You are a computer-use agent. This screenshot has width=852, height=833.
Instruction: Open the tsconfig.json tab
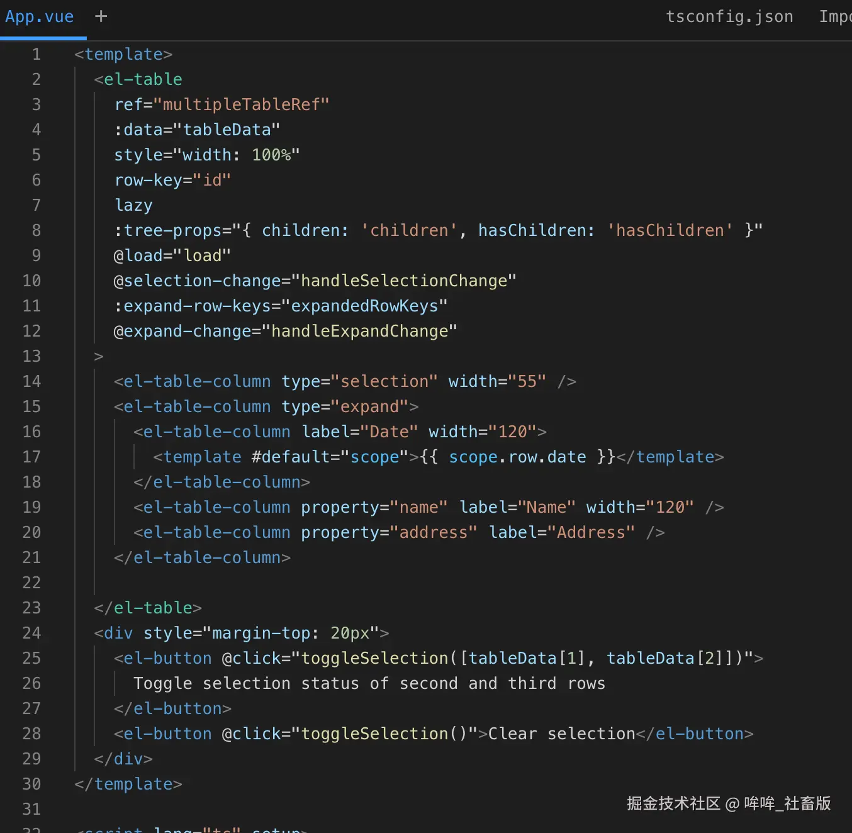729,16
